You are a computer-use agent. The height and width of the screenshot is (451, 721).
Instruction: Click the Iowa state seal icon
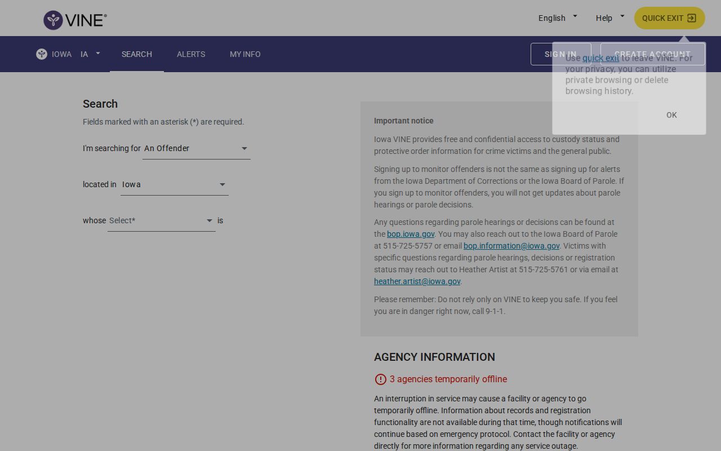[42, 54]
